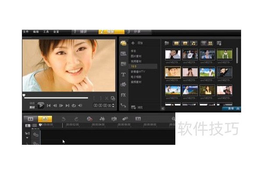Select the 视频素材 folder
This screenshot has width=263, height=175.
click(136, 61)
